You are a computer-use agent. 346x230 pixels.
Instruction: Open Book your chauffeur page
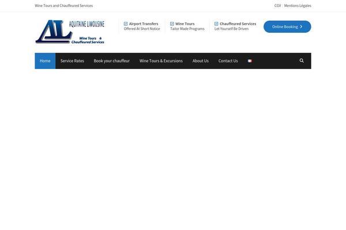[112, 61]
